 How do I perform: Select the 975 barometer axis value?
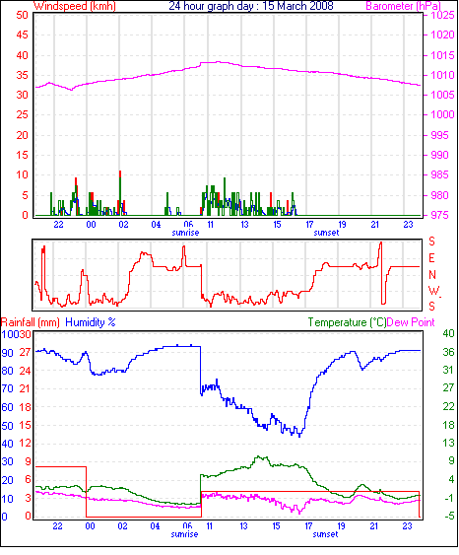439,215
